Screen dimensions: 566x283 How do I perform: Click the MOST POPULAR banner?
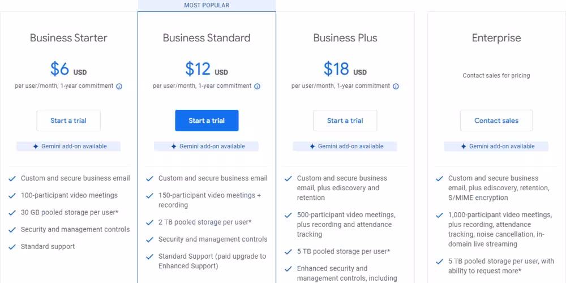click(207, 5)
